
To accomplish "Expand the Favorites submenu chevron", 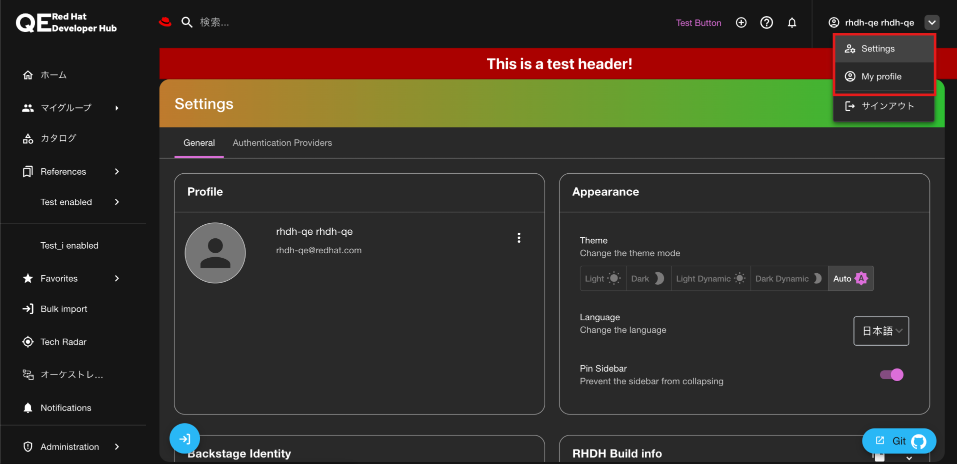I will coord(117,278).
